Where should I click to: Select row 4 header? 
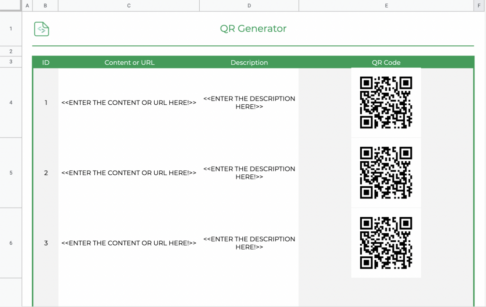tap(11, 102)
